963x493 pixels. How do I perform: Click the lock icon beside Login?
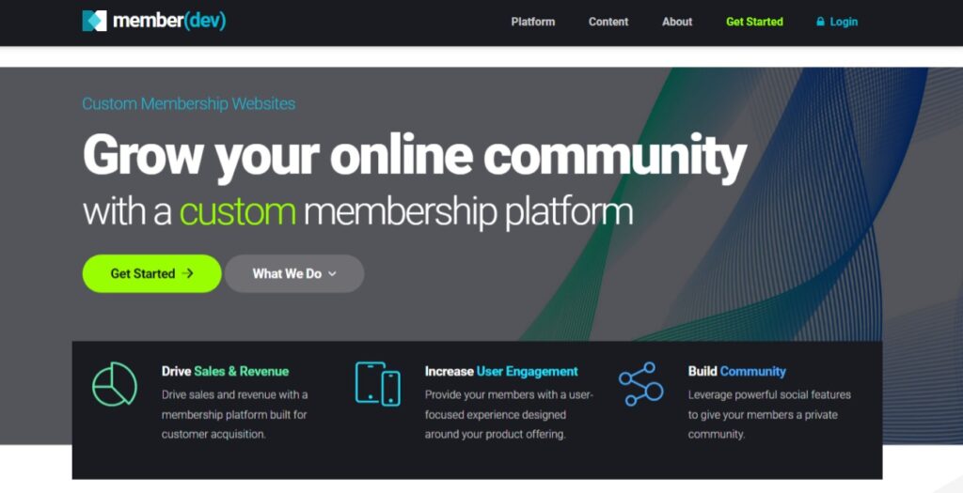[x=820, y=22]
